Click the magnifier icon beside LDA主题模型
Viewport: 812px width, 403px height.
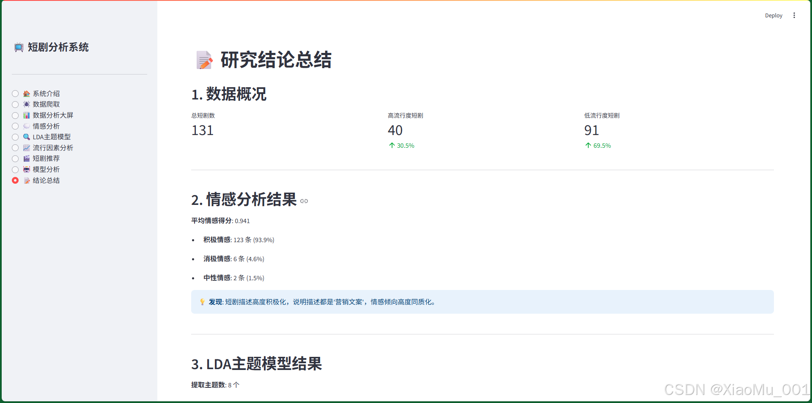click(x=27, y=137)
